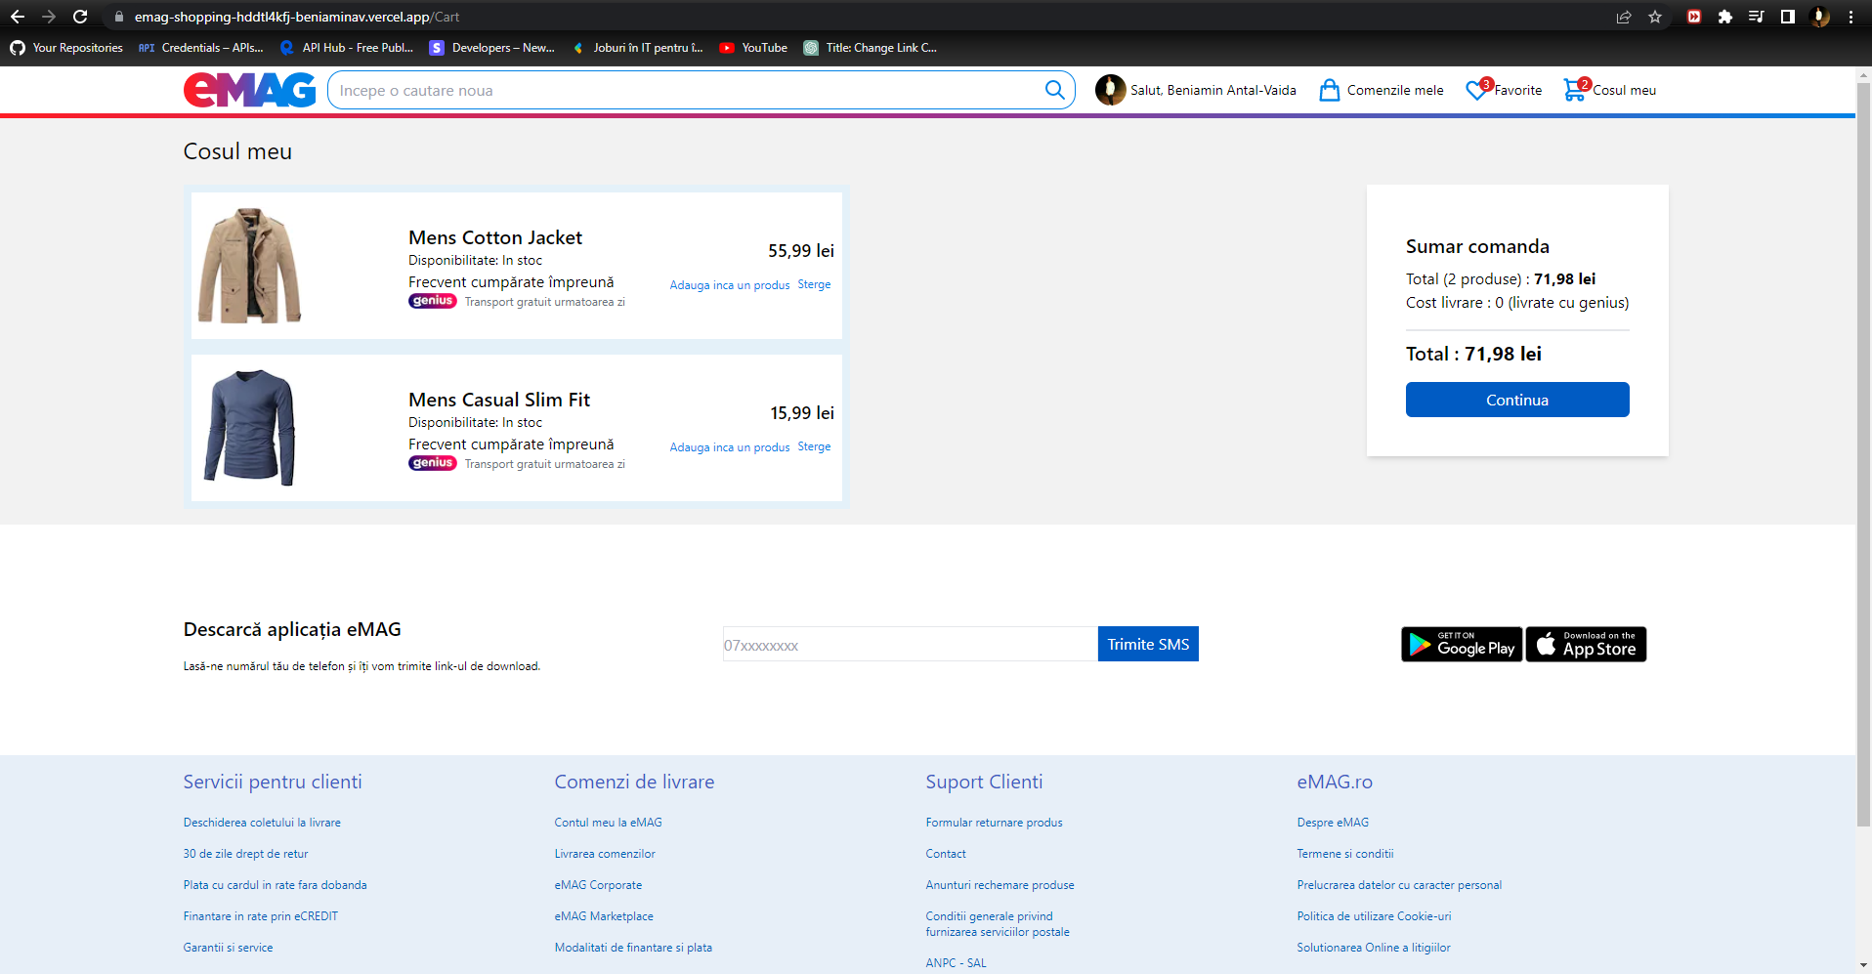
Task: Sterge the Mens Cotton Jacket from cart
Action: pyautogui.click(x=813, y=284)
